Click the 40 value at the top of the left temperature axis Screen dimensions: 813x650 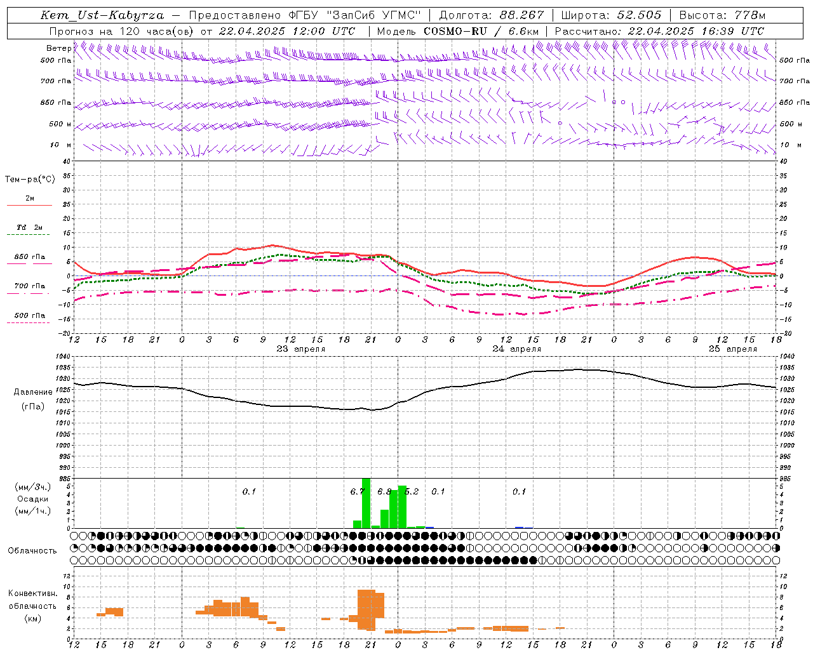[66, 162]
